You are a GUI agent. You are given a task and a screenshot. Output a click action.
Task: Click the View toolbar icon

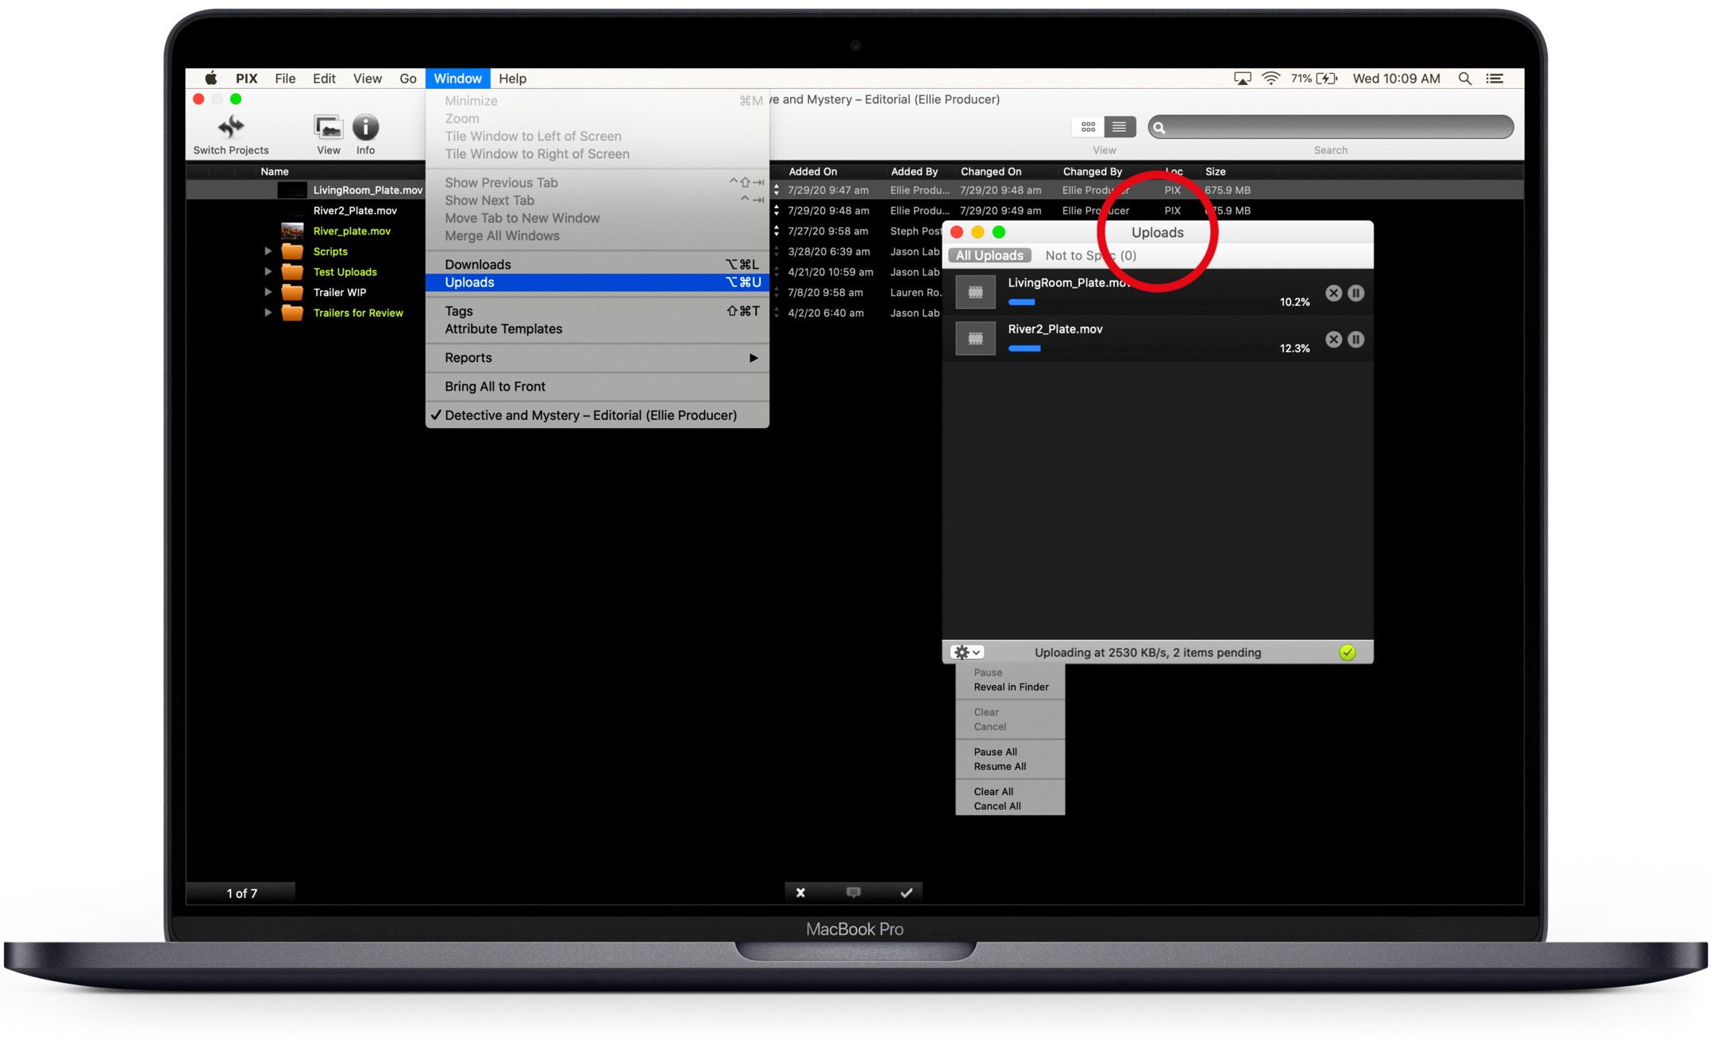(x=328, y=127)
